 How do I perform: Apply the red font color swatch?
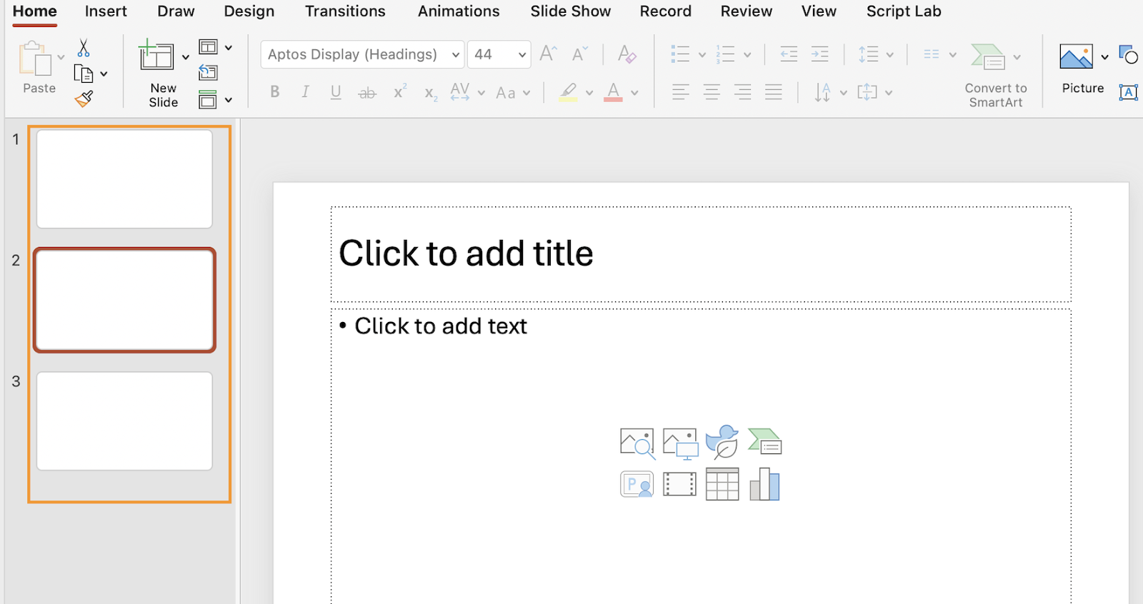[613, 92]
